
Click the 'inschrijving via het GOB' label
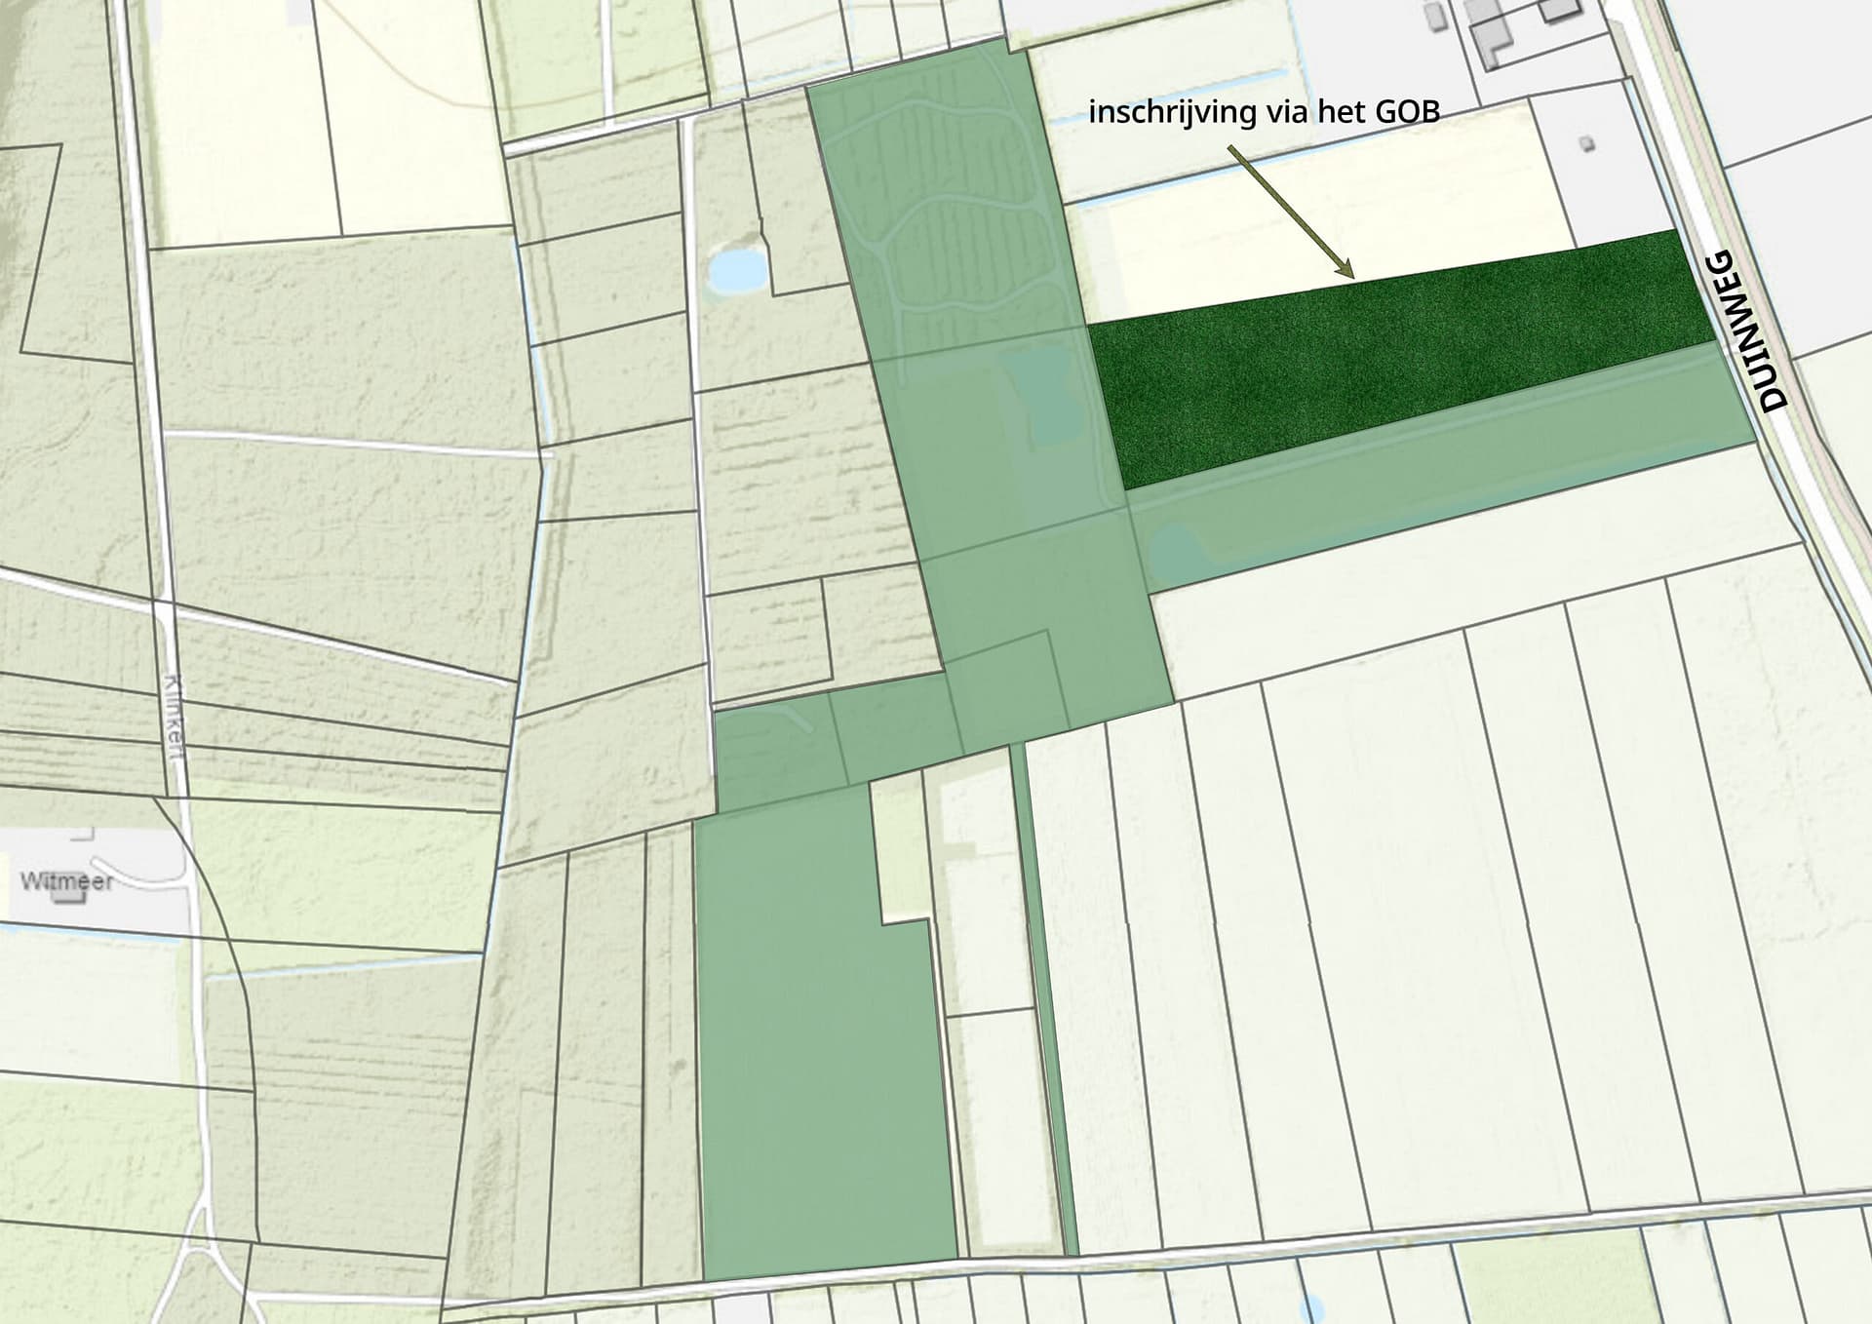pyautogui.click(x=1264, y=112)
